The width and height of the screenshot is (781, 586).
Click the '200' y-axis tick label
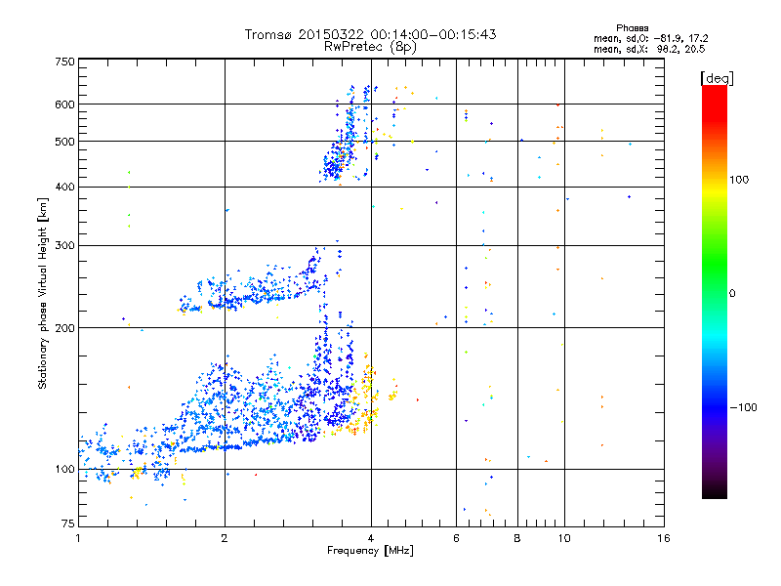(x=64, y=328)
